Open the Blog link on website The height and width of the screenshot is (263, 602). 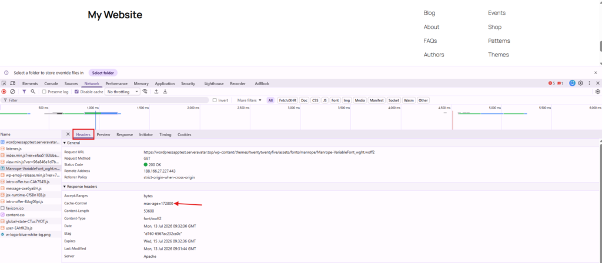[429, 13]
